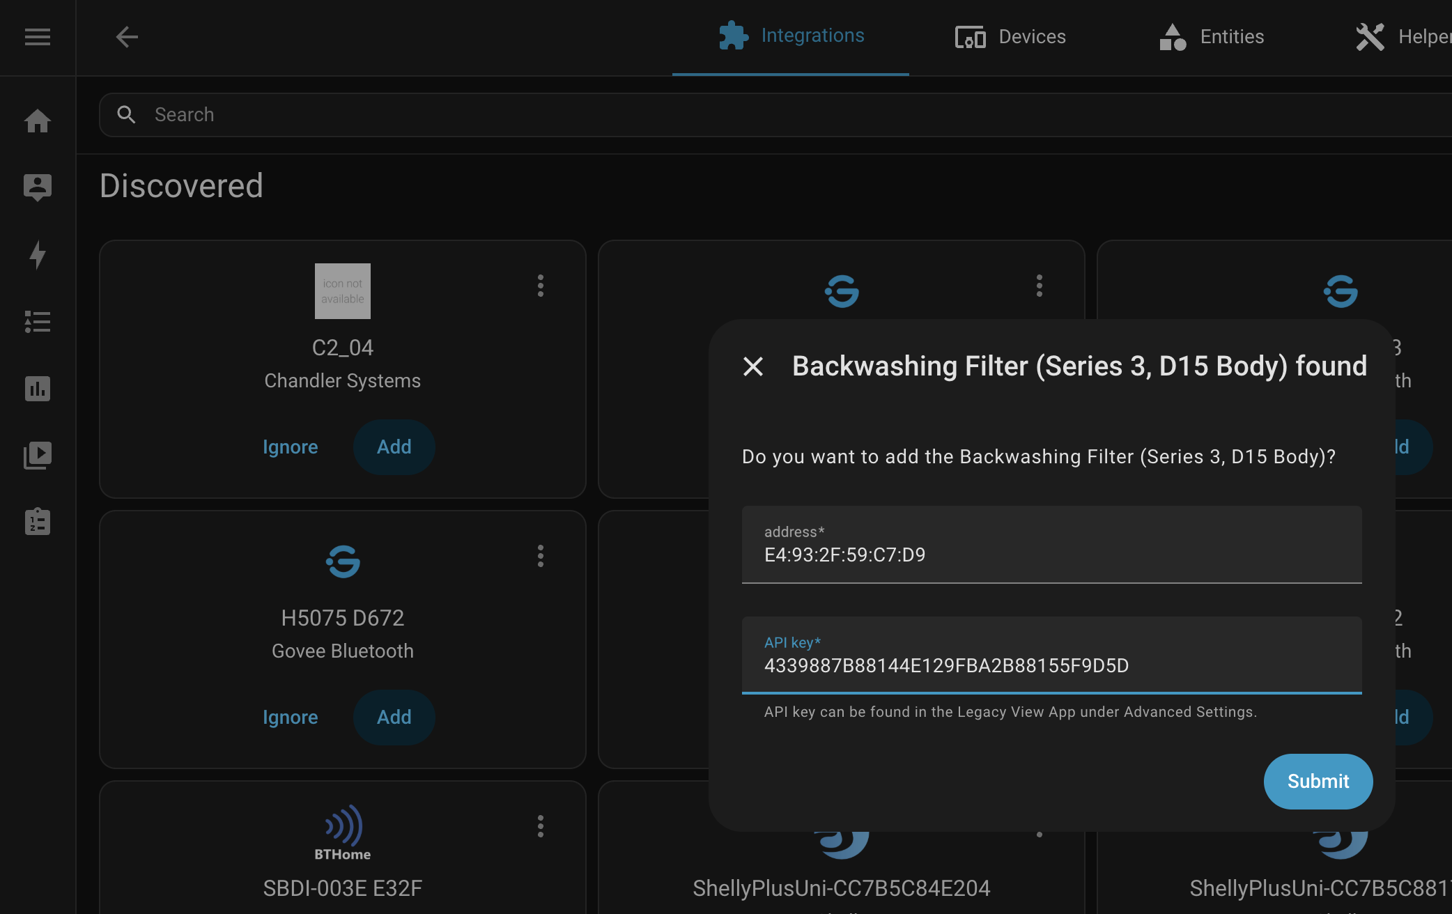
Task: Open the Logbook list icon in sidebar
Action: [x=38, y=322]
